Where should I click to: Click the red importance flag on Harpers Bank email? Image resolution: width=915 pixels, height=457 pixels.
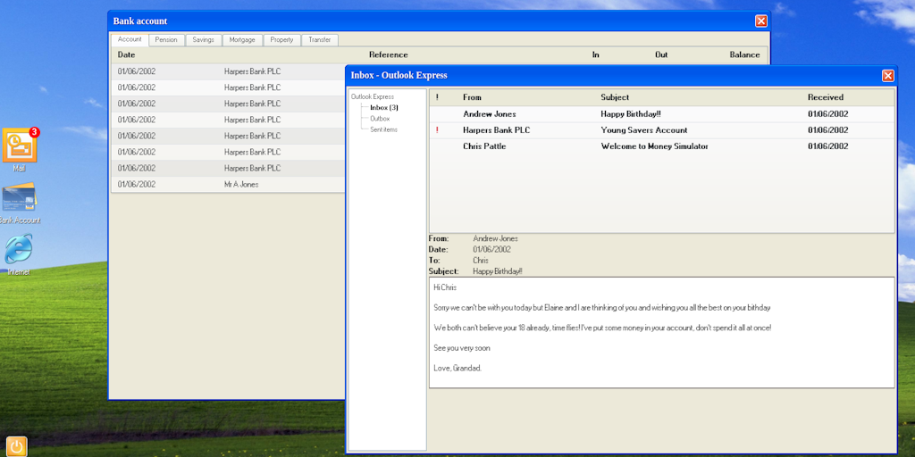(x=437, y=130)
